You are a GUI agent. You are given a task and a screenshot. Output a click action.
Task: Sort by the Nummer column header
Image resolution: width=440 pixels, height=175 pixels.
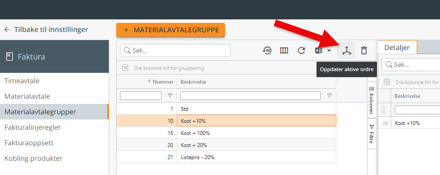click(x=163, y=82)
